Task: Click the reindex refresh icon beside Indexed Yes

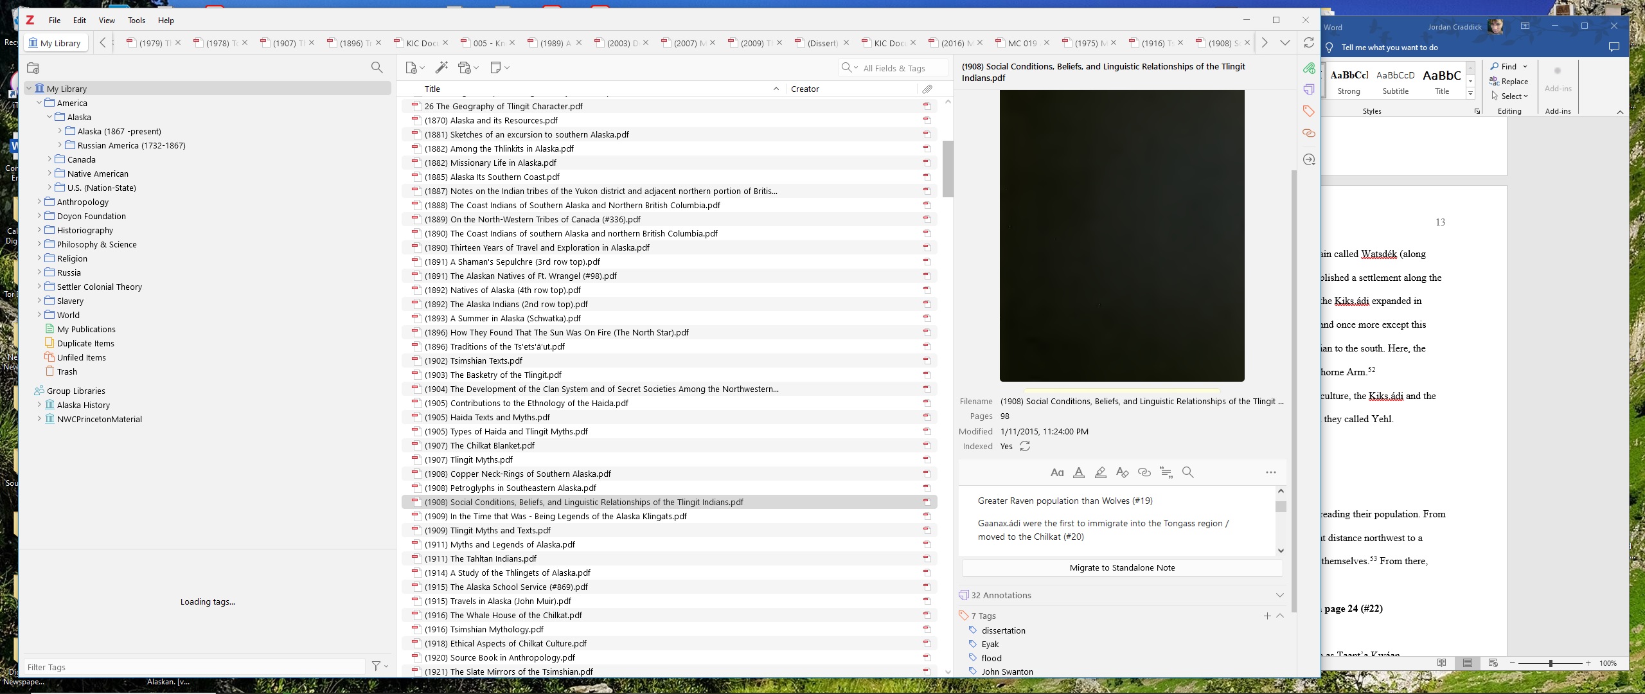Action: point(1025,447)
